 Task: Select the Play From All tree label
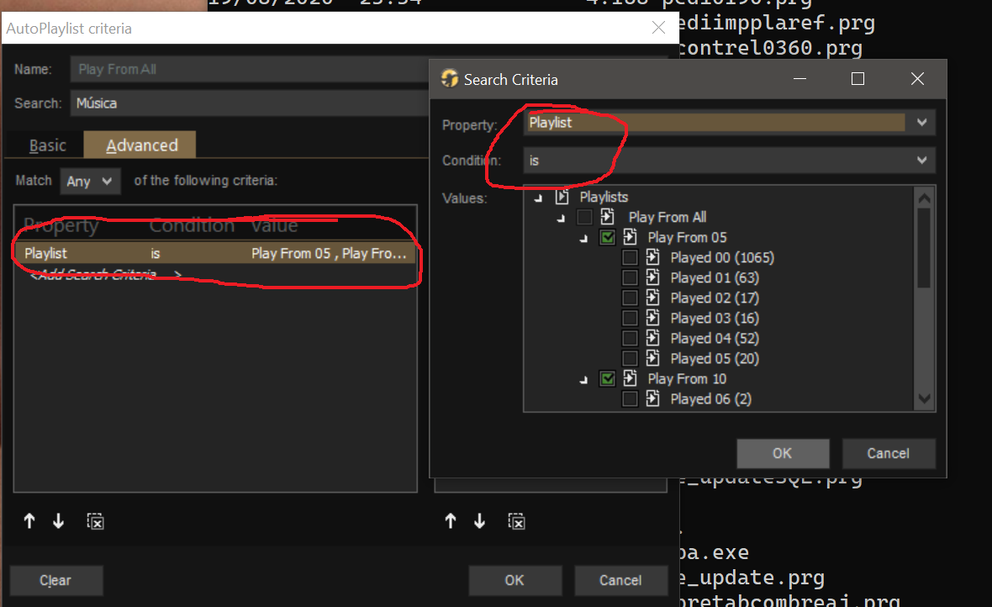click(667, 217)
